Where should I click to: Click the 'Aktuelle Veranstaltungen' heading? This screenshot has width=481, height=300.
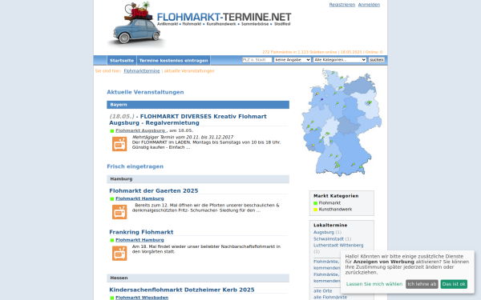pyautogui.click(x=145, y=92)
